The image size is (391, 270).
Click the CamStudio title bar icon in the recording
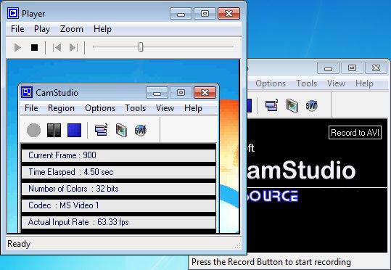click(x=27, y=92)
